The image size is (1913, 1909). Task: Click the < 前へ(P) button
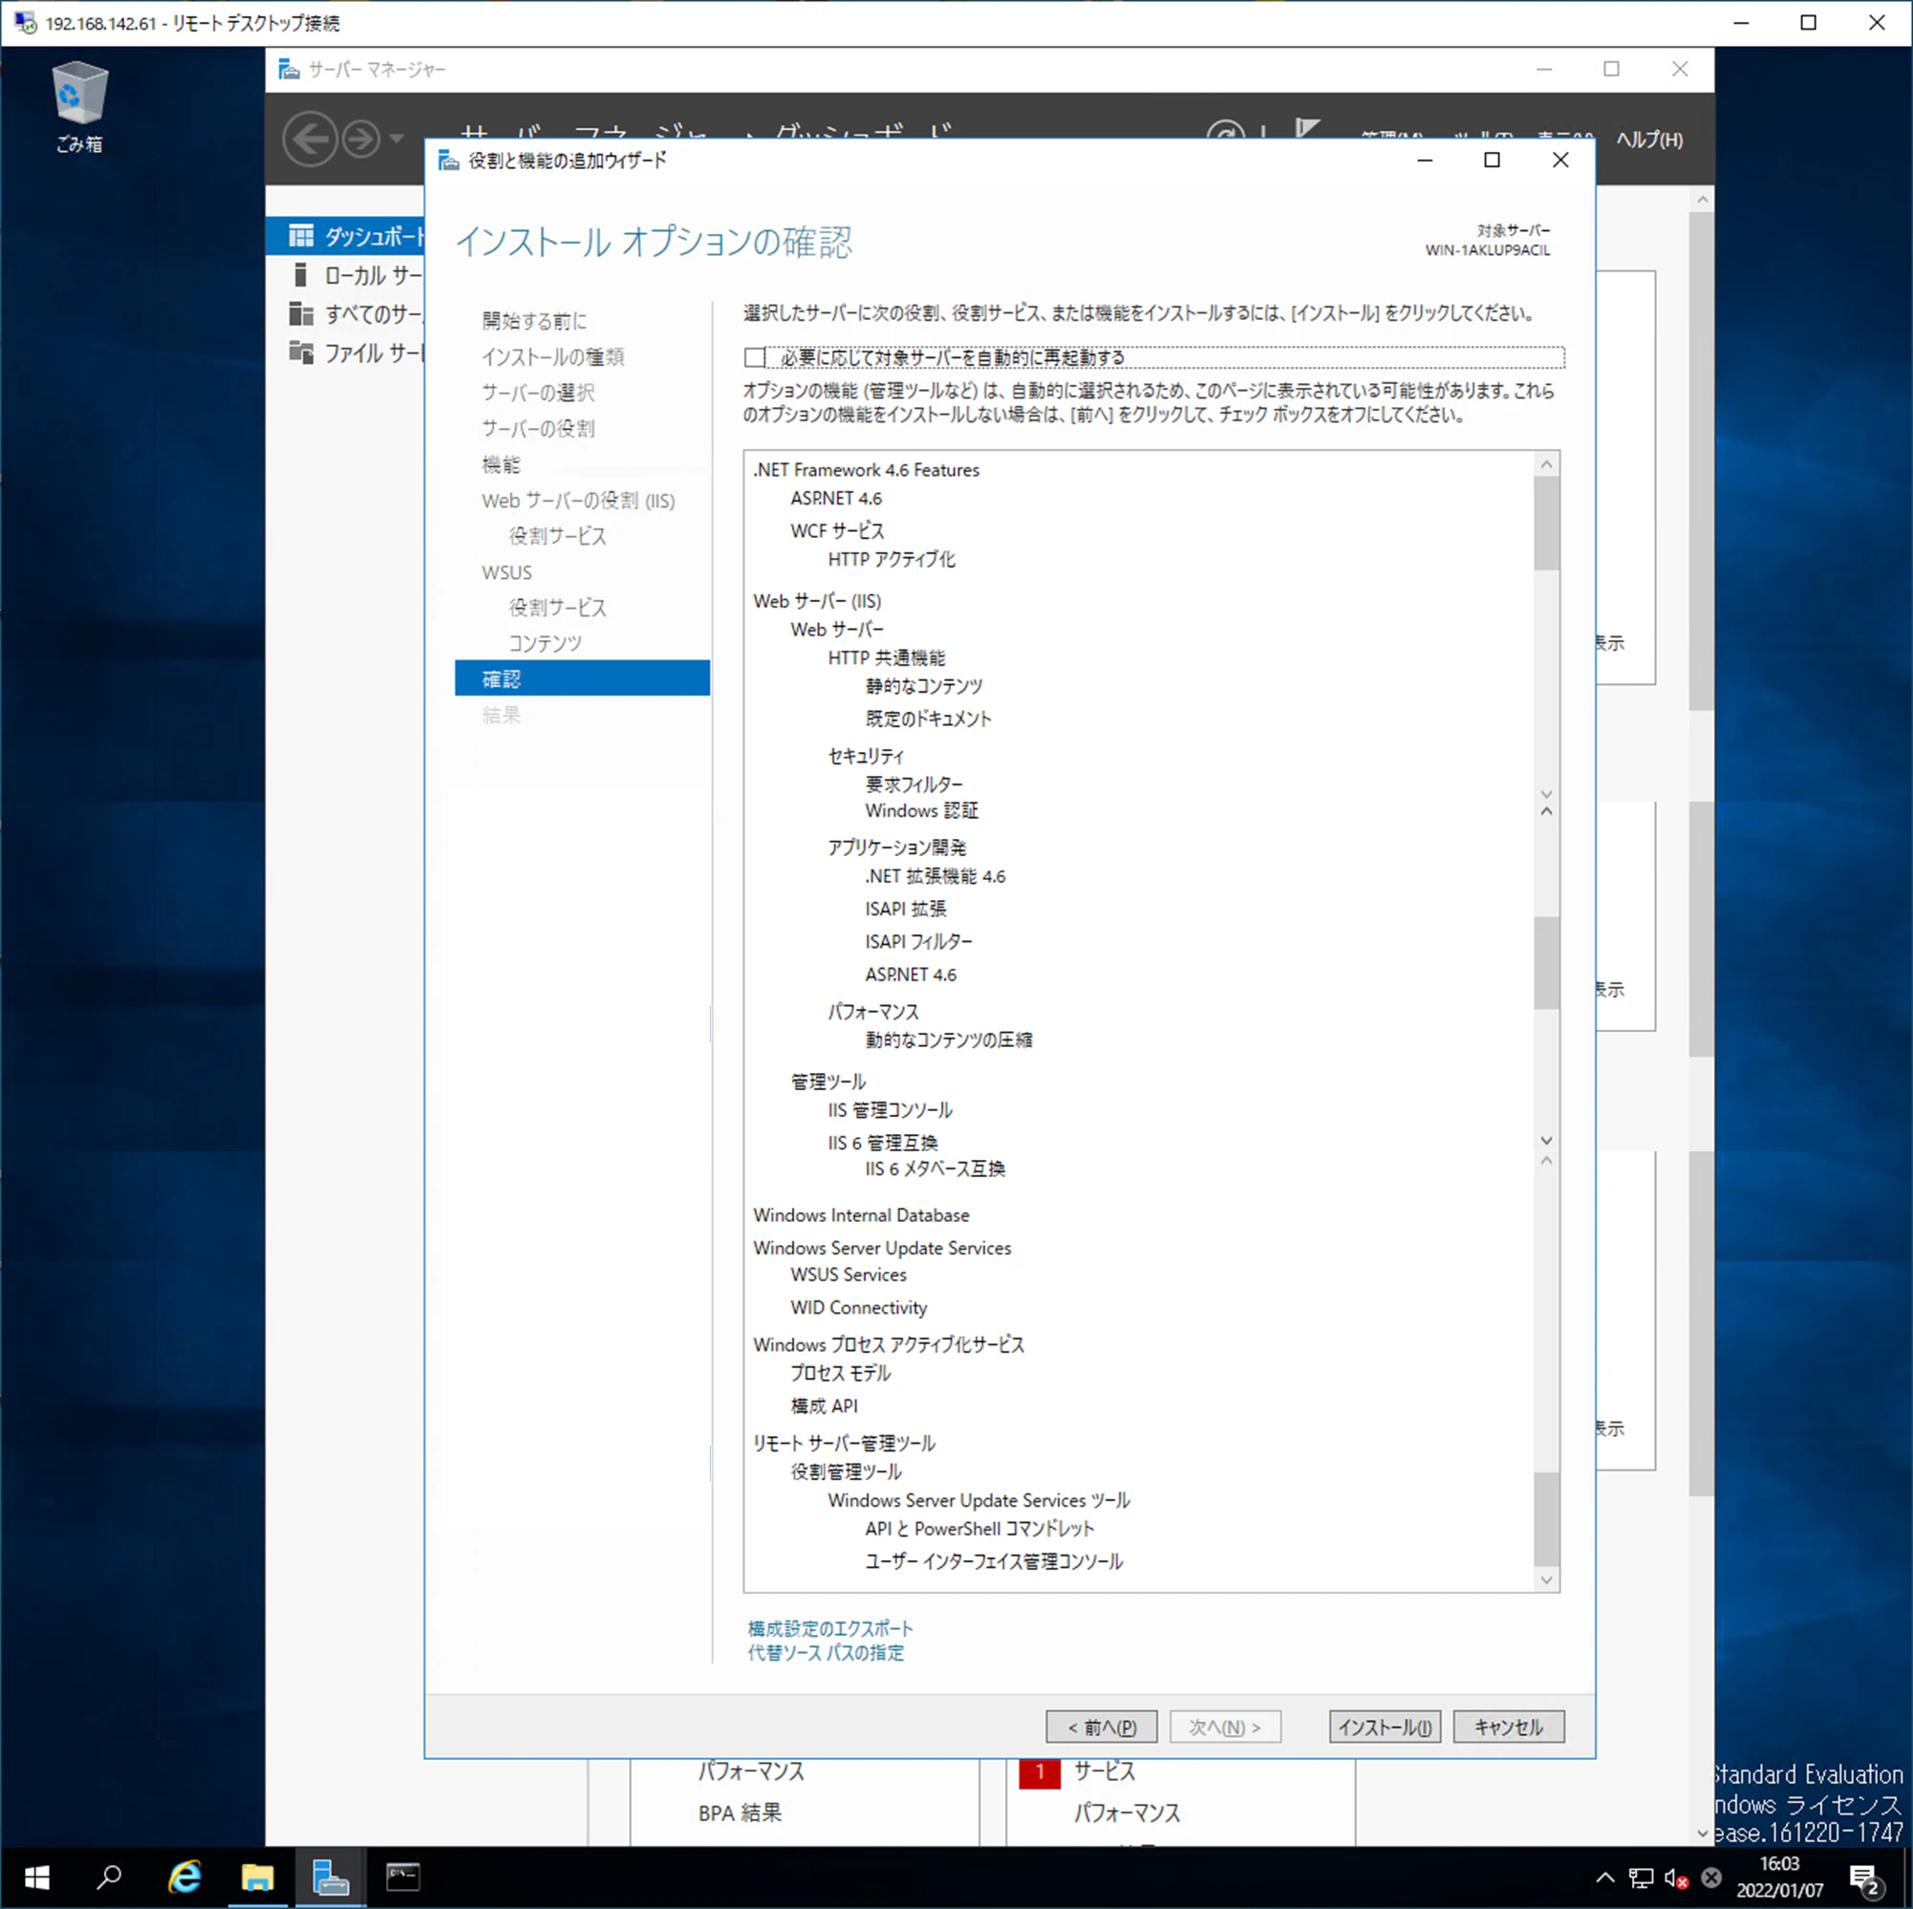1101,1727
